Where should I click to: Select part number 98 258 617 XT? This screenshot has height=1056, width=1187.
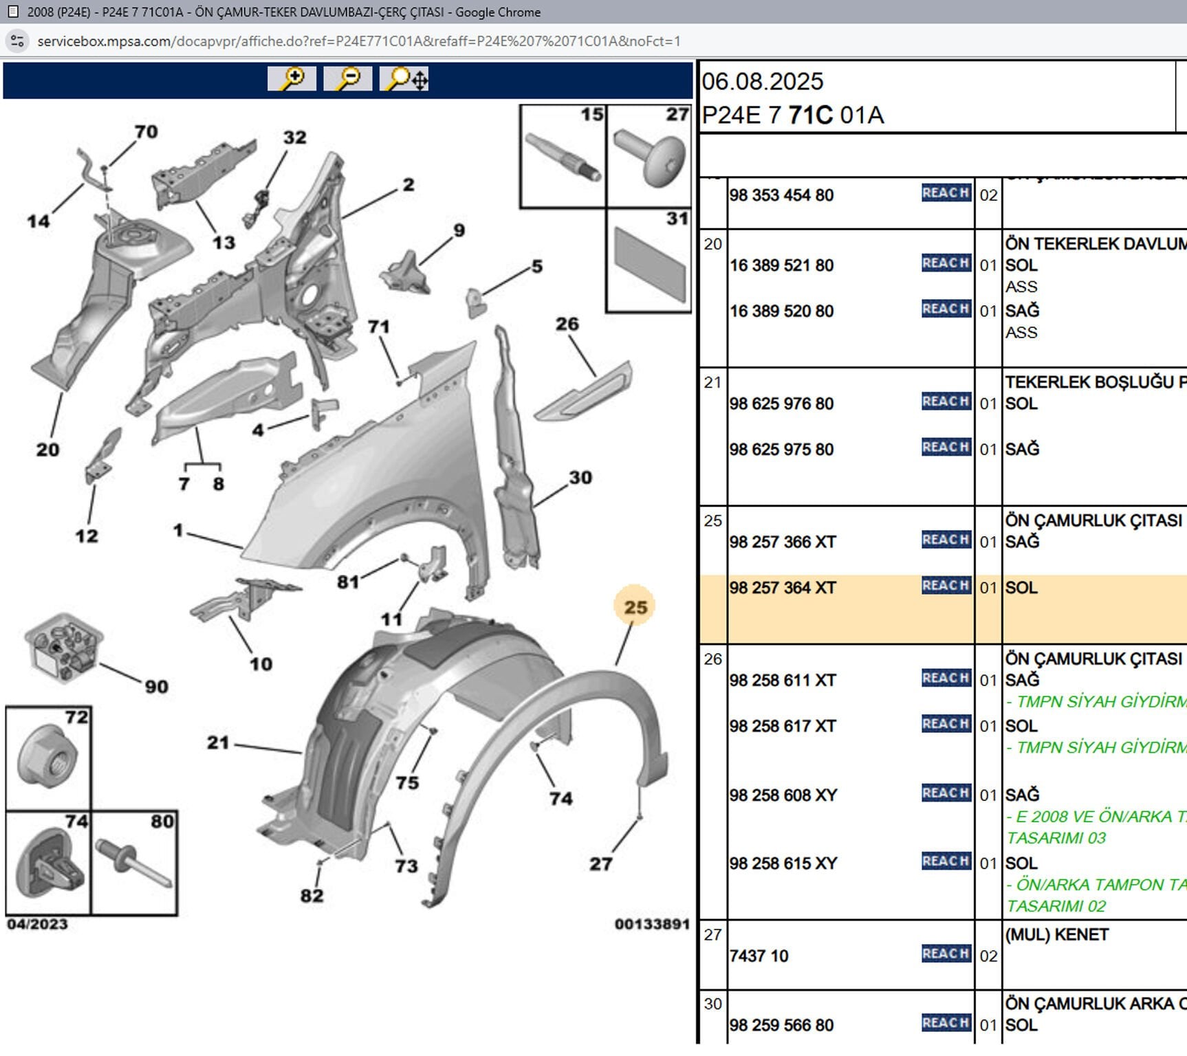783,727
